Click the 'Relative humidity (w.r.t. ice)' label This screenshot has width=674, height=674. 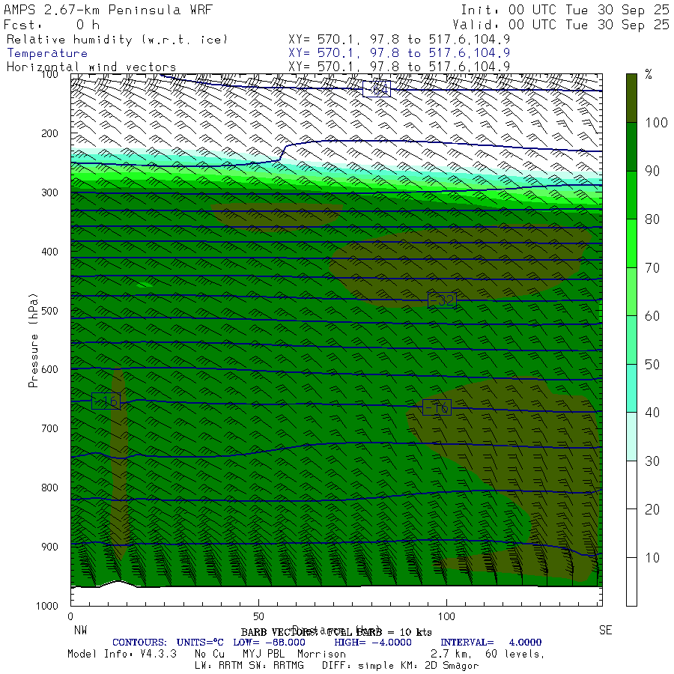[117, 40]
